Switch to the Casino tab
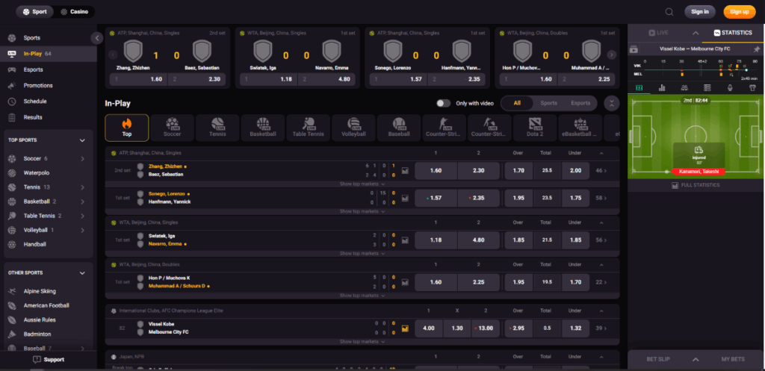 click(x=74, y=12)
